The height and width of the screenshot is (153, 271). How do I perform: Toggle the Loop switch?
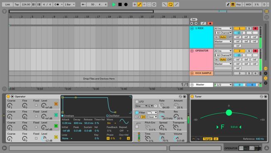[x=170, y=5]
